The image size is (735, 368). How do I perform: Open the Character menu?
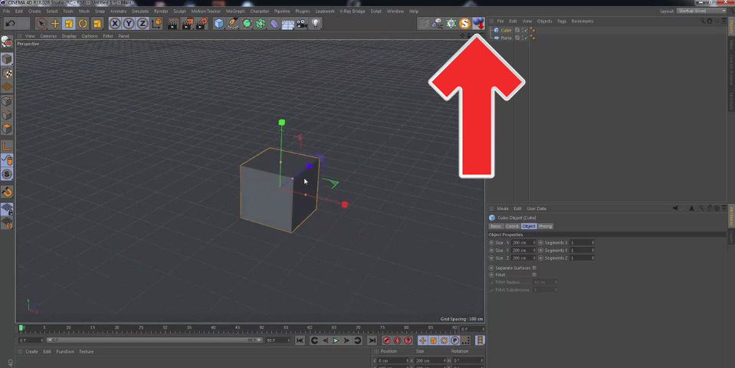coord(260,11)
